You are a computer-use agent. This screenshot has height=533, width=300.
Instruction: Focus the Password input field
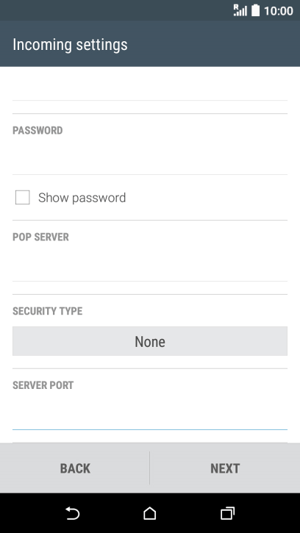pos(150,158)
